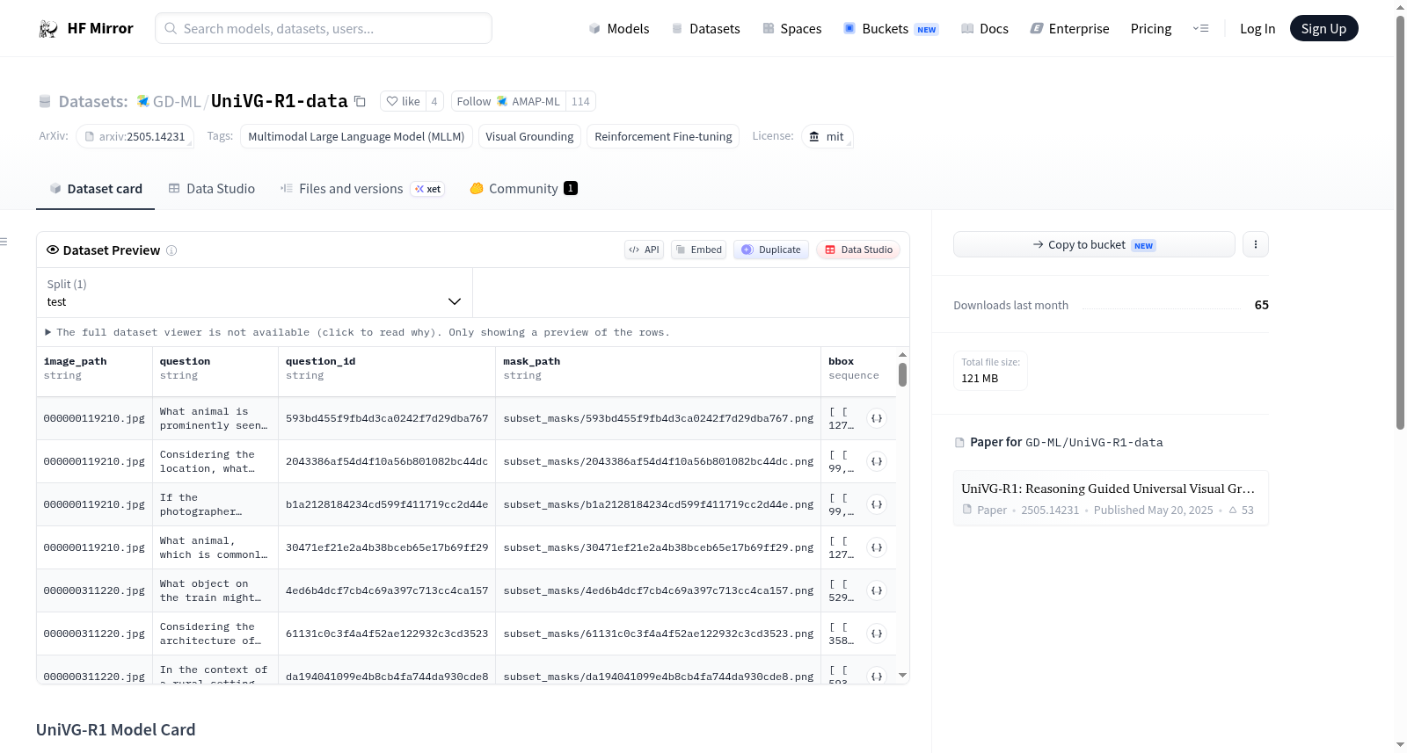Viewport: 1407px width, 753px height.
Task: Click the Dataset Preview info icon
Action: [171, 250]
